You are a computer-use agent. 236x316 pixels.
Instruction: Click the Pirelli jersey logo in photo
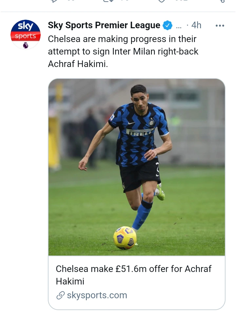(x=139, y=132)
